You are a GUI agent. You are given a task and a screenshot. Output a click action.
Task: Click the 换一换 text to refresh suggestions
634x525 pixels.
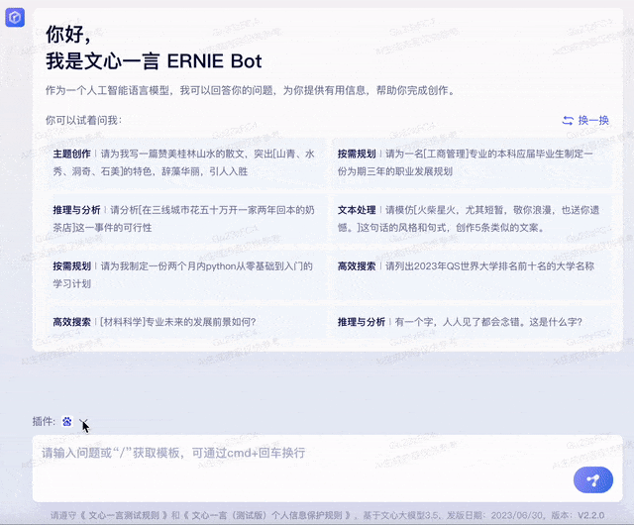pyautogui.click(x=593, y=120)
